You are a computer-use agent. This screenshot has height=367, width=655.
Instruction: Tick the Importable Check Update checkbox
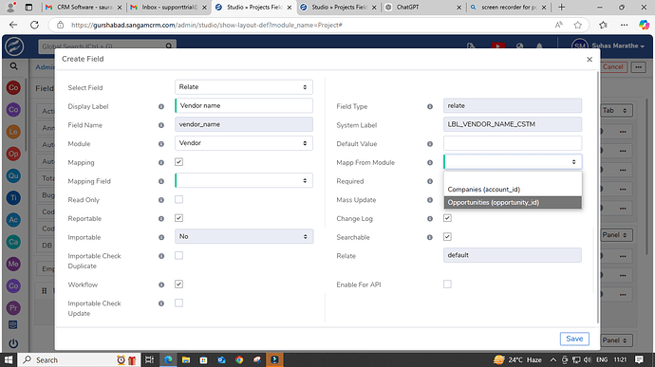[178, 303]
